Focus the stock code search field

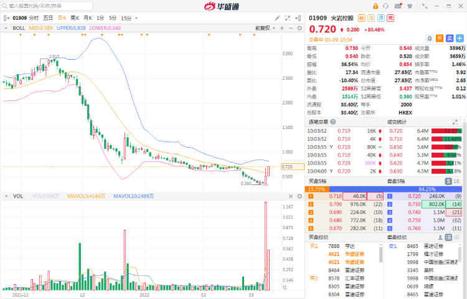[x=47, y=6]
